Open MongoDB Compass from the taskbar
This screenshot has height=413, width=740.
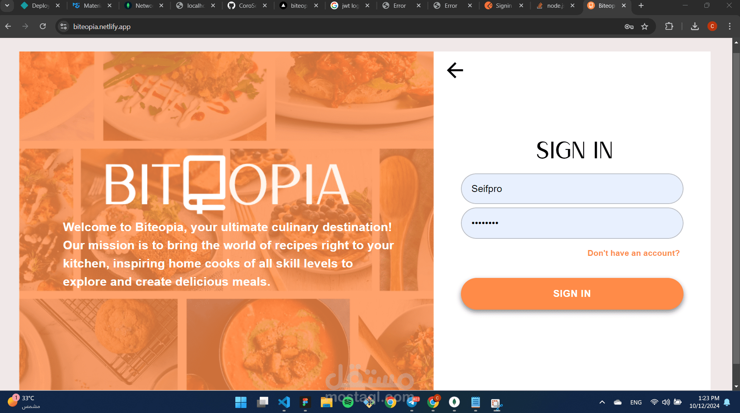pos(454,403)
